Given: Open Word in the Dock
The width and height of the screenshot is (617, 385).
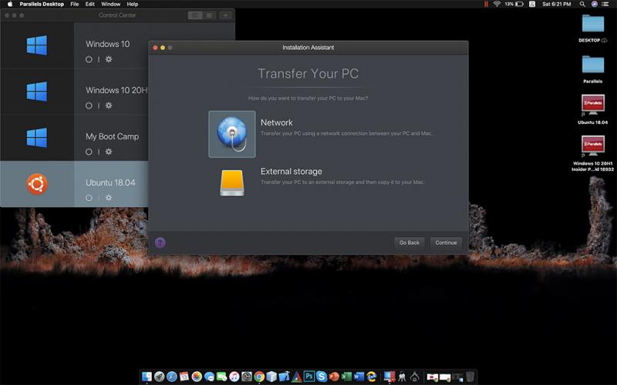Looking at the screenshot, I should (359, 377).
